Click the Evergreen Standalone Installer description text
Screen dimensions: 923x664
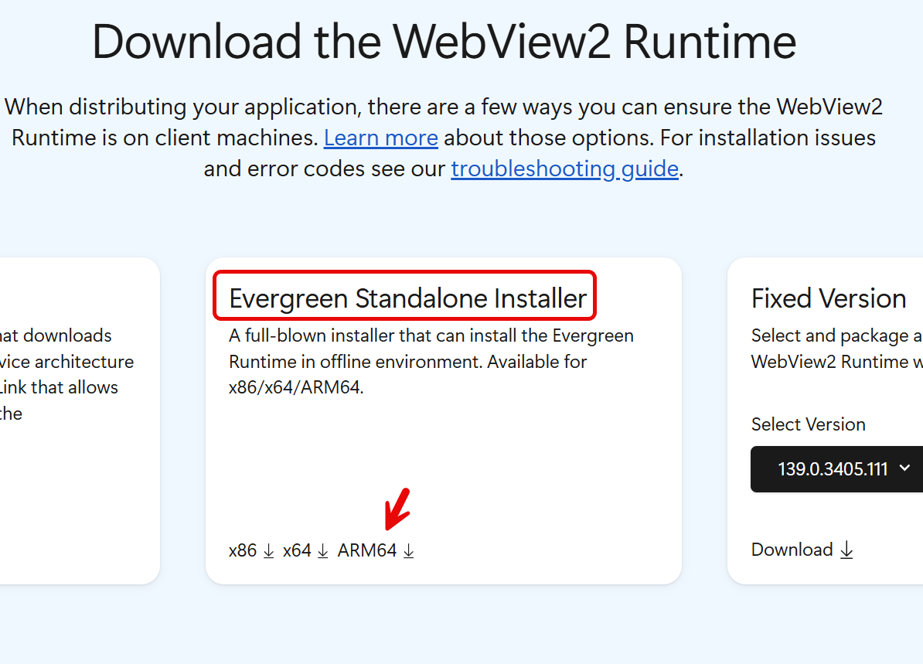(431, 361)
